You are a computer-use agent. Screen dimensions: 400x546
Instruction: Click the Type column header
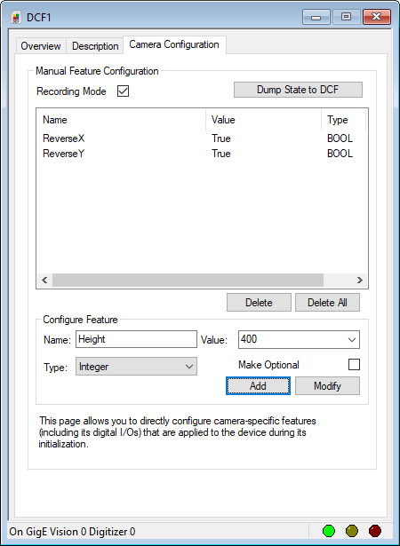click(343, 120)
